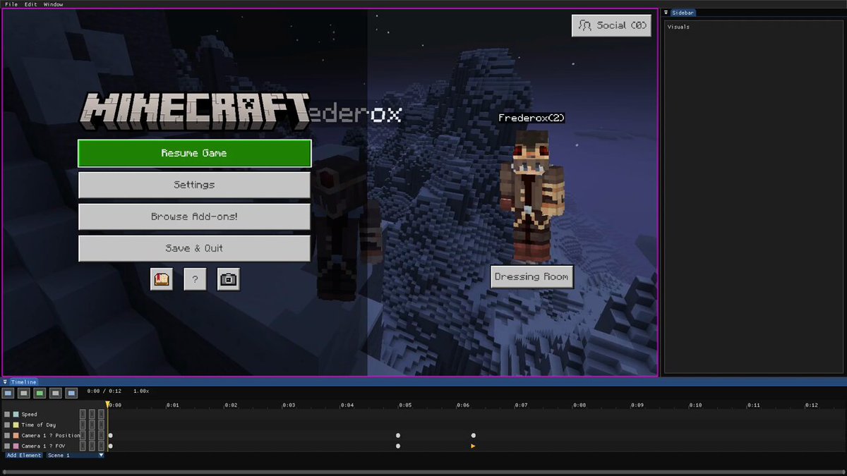Collapse the Timeline panel triangle
Image resolution: width=847 pixels, height=476 pixels.
pos(6,382)
